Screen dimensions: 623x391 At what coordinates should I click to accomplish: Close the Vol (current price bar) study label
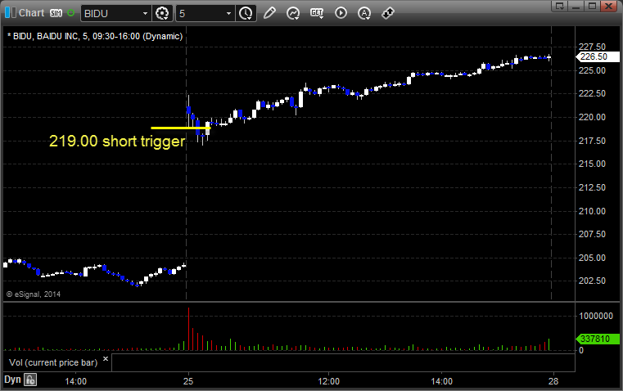coord(106,359)
